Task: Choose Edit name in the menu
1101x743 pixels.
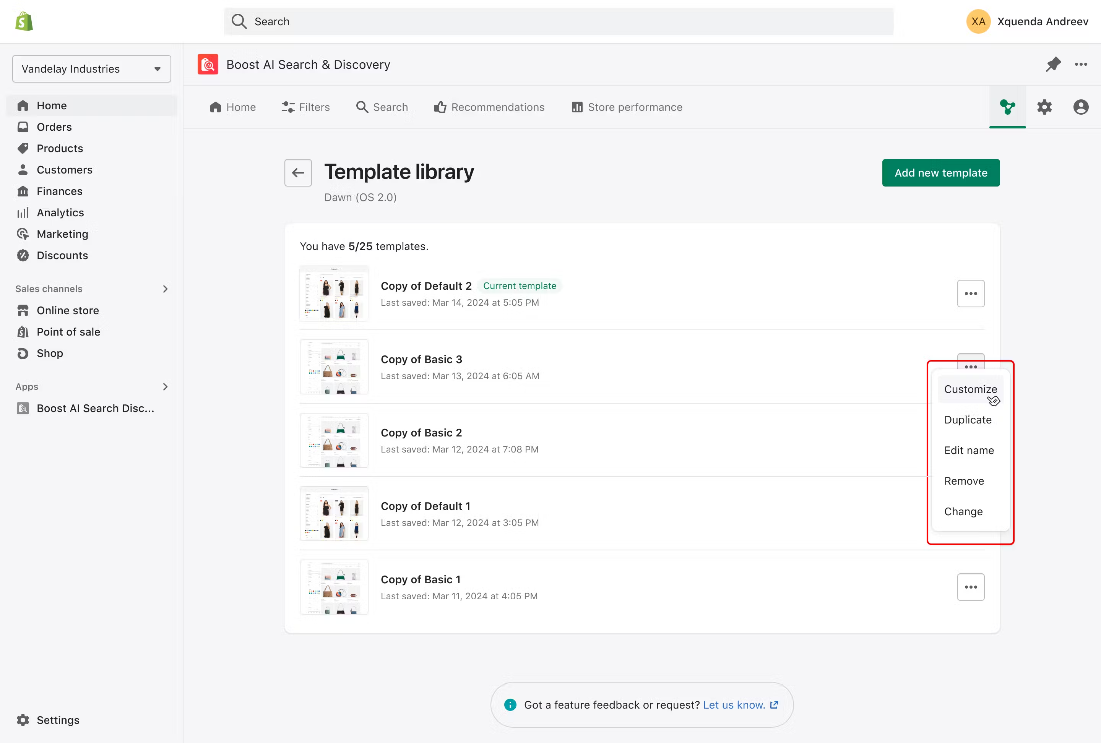Action: pos(969,450)
